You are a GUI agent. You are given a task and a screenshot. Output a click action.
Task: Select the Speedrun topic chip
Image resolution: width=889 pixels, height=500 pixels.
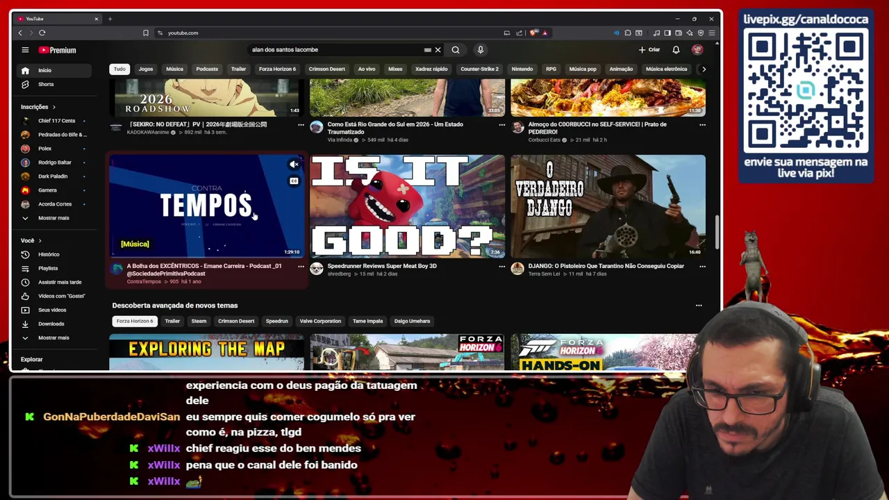[276, 321]
